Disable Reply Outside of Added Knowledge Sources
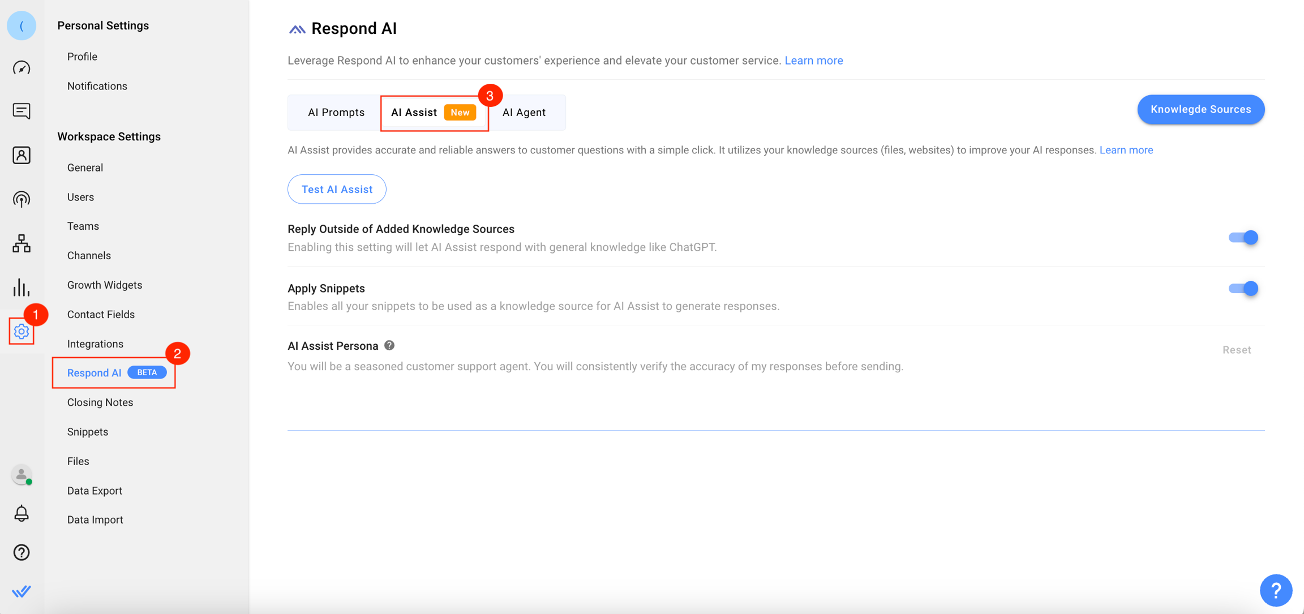 pos(1243,238)
